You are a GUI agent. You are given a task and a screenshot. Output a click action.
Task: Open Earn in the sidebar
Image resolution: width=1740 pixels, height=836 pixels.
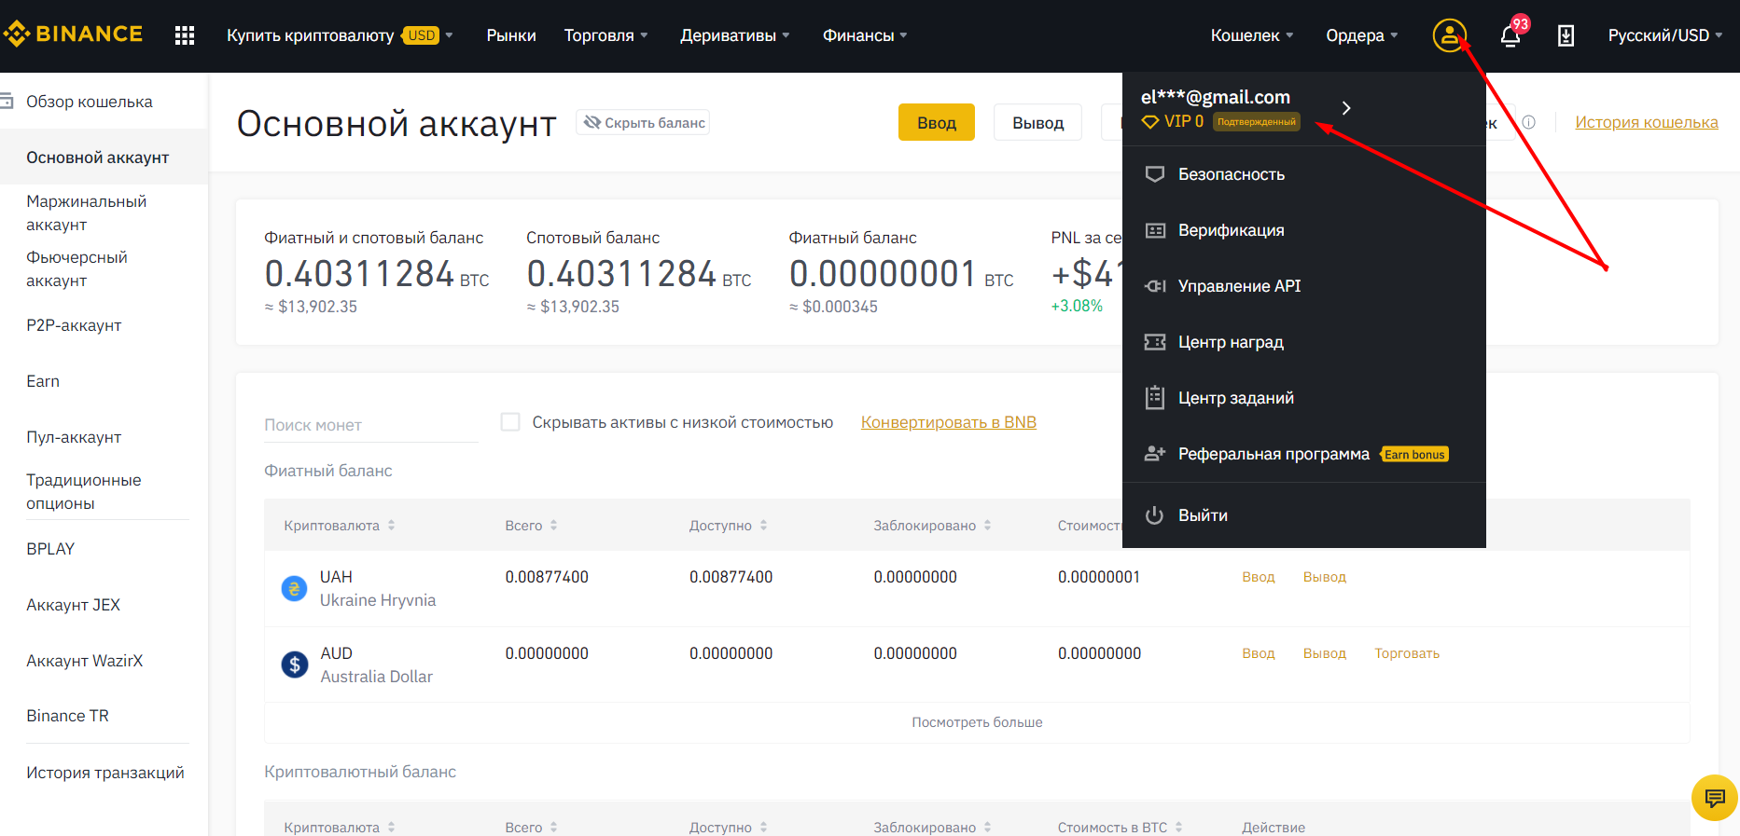43,381
